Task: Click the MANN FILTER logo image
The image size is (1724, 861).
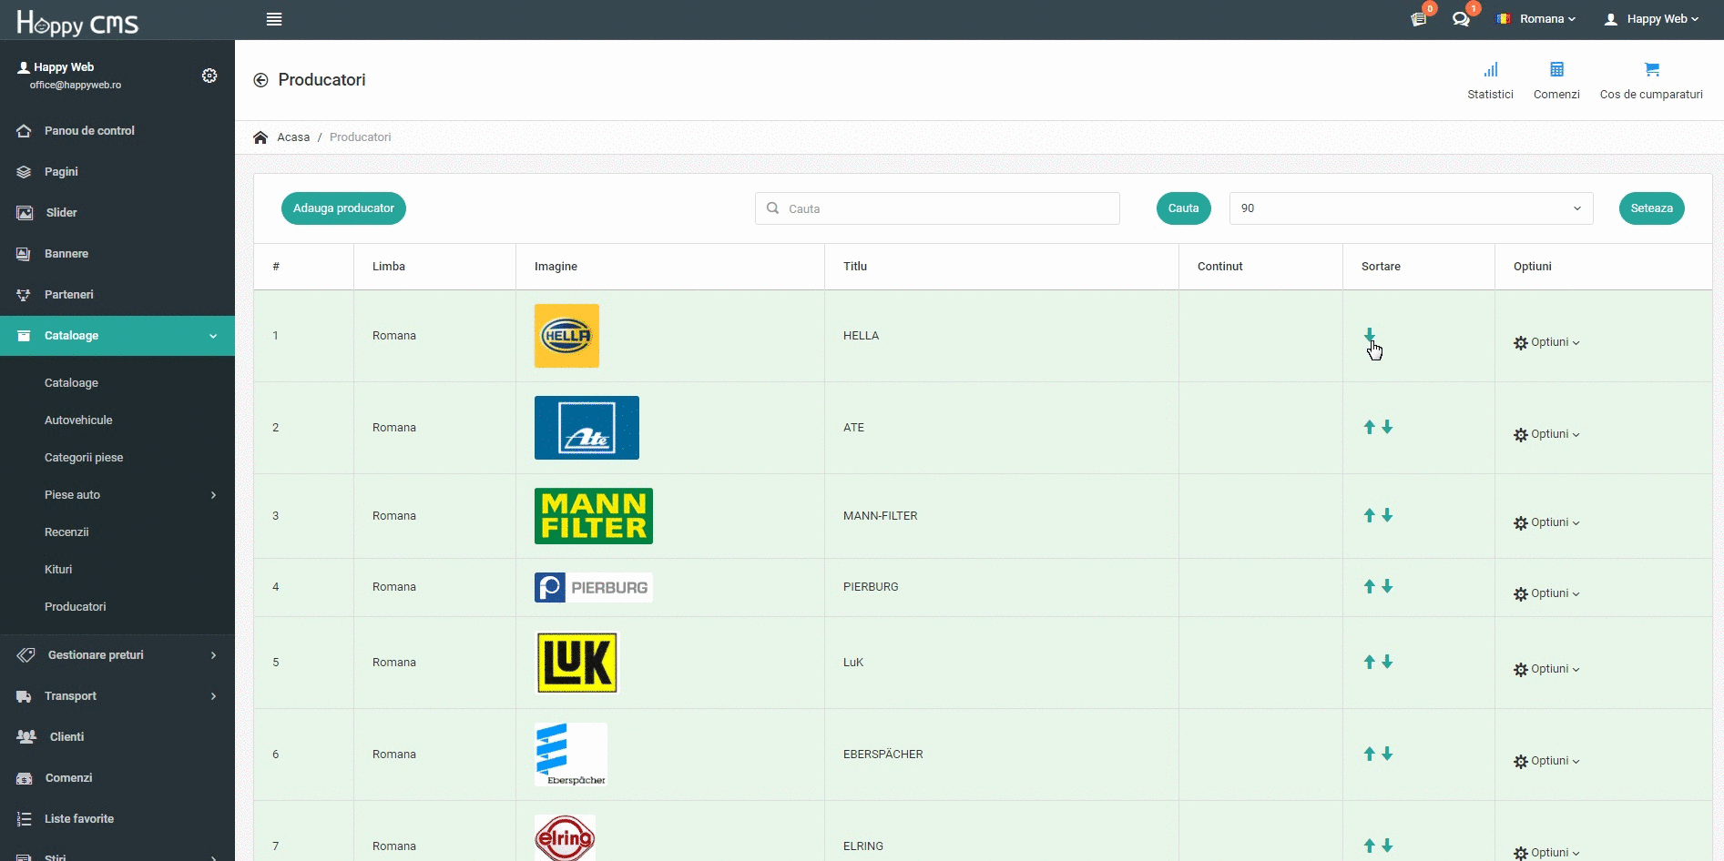Action: click(x=594, y=516)
